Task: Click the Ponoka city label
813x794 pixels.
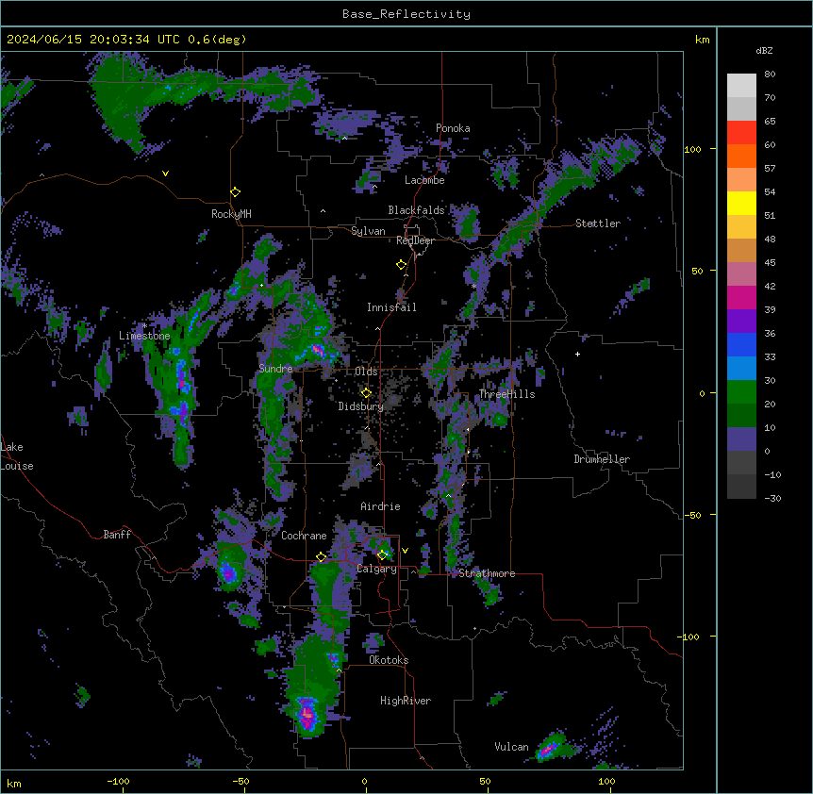Action: tap(453, 128)
